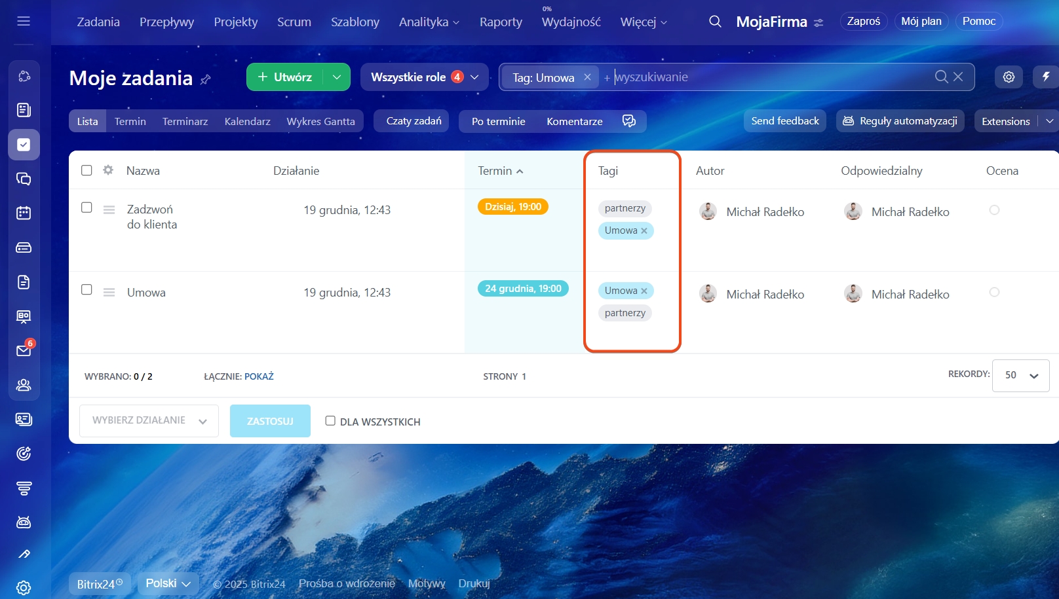Click the lightning bolt icon top right
Image resolution: width=1059 pixels, height=599 pixels.
click(1046, 77)
